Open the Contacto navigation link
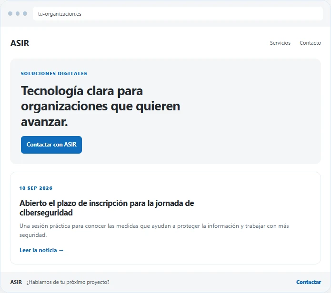Viewport: 331px width, 293px height. [x=310, y=43]
